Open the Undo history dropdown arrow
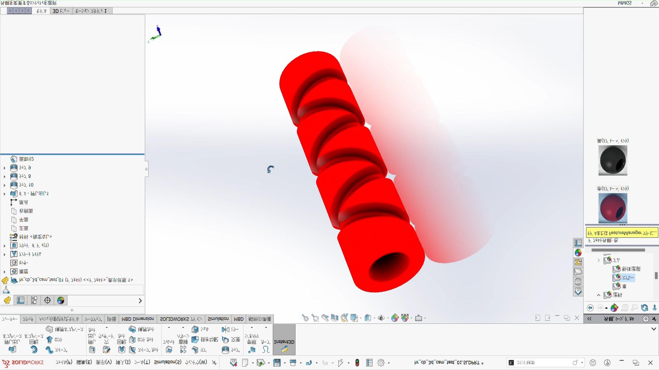Screen dimensions: 659x370 (316, 363)
